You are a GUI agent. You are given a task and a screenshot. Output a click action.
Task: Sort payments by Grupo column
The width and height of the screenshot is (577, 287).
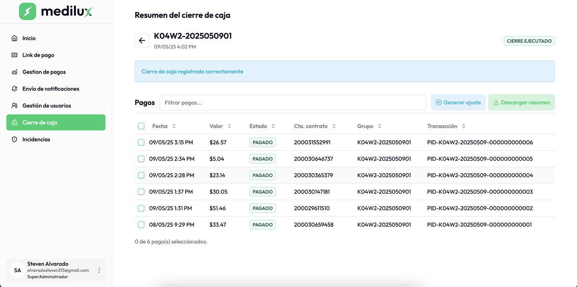pyautogui.click(x=369, y=126)
